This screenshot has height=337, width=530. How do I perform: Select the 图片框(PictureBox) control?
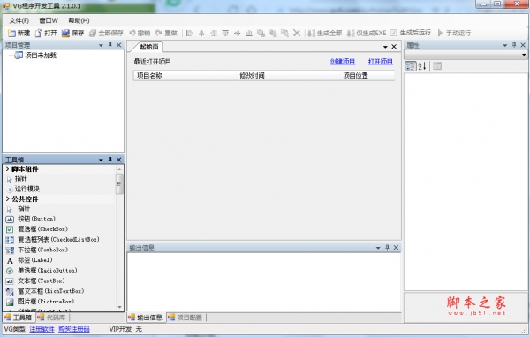46,301
